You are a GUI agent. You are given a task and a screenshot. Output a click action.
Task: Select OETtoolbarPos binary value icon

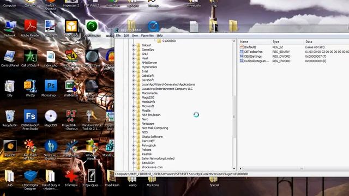coord(242,52)
